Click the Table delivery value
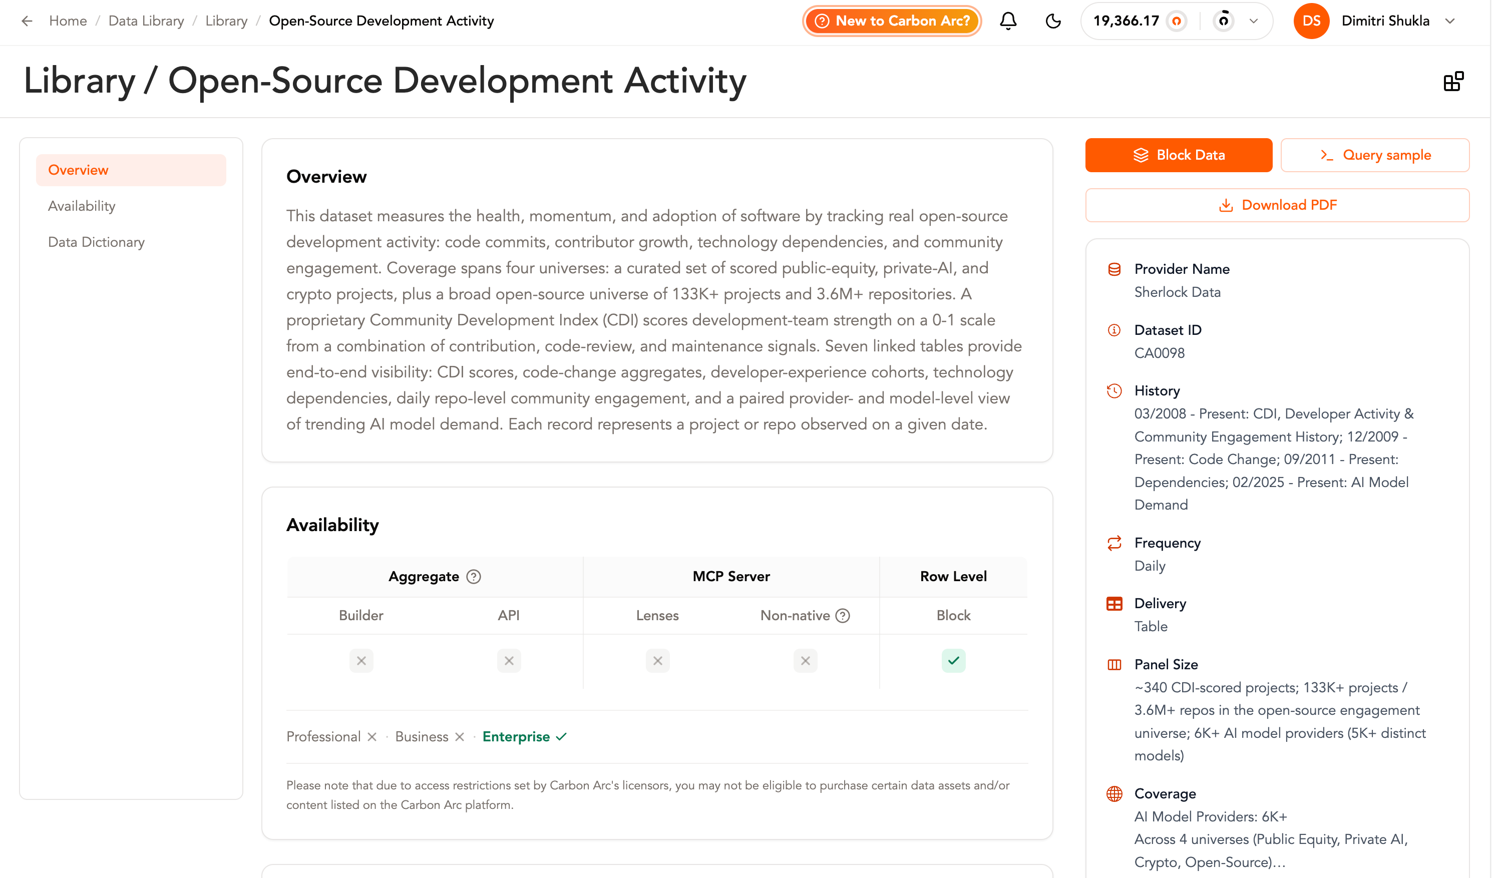This screenshot has height=878, width=1492. (1151, 627)
